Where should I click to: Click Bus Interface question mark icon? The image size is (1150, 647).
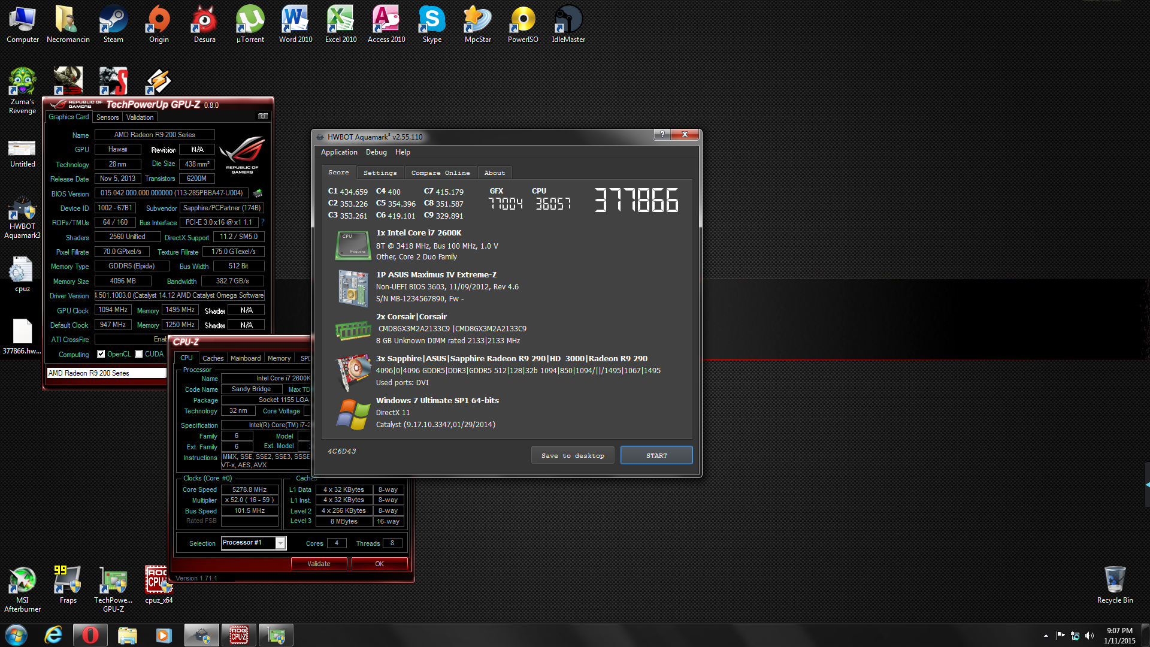coord(262,222)
